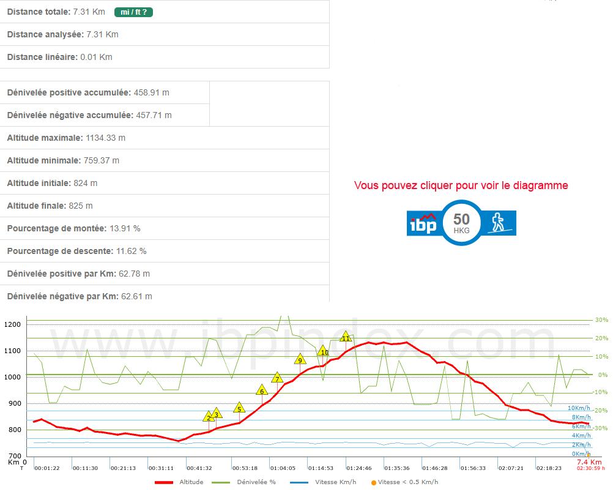Select yellow waypoint marker 2
Image resolution: width=613 pixels, height=500 pixels.
coord(209,417)
